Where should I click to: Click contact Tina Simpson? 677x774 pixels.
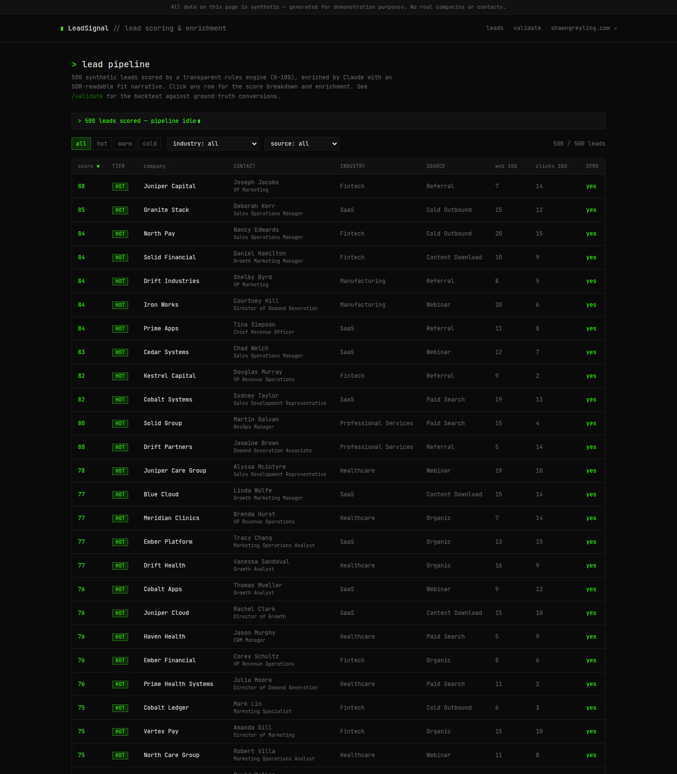[x=254, y=325]
